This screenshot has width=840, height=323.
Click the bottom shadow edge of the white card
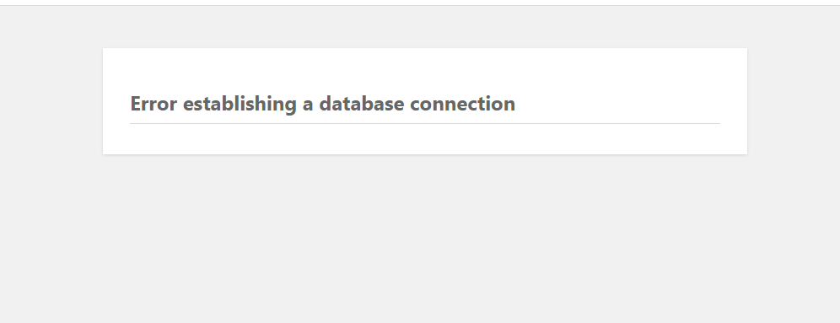[425, 154]
